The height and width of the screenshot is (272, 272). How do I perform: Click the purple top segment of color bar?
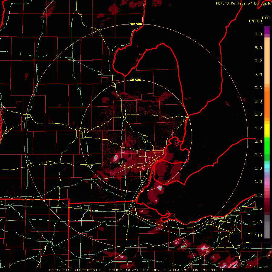(x=267, y=30)
